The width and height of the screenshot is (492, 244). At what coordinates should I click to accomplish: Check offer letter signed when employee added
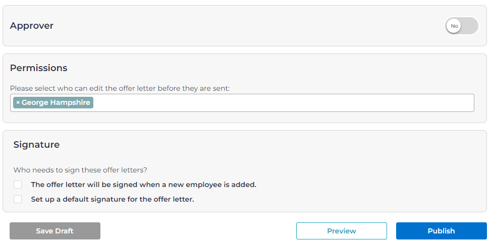(x=18, y=185)
